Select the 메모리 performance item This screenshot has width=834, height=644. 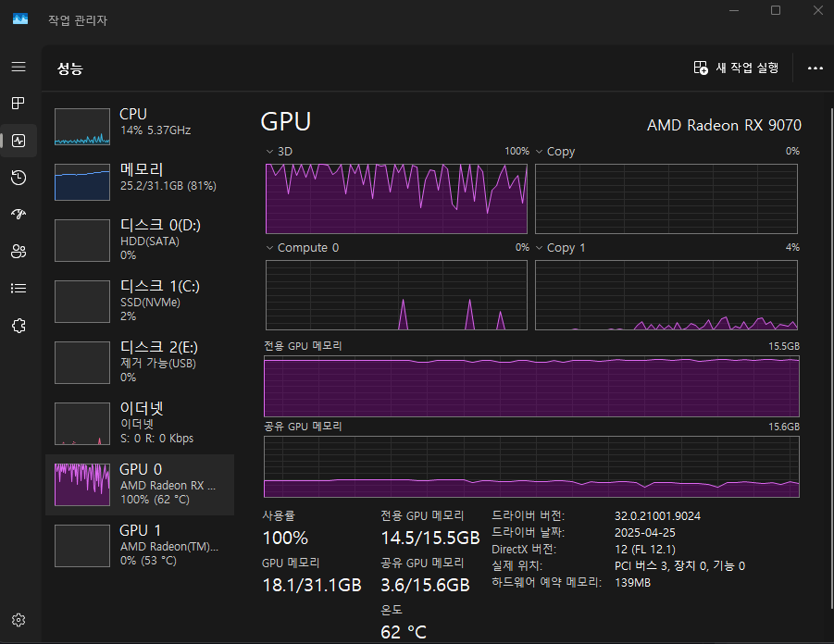coord(140,182)
